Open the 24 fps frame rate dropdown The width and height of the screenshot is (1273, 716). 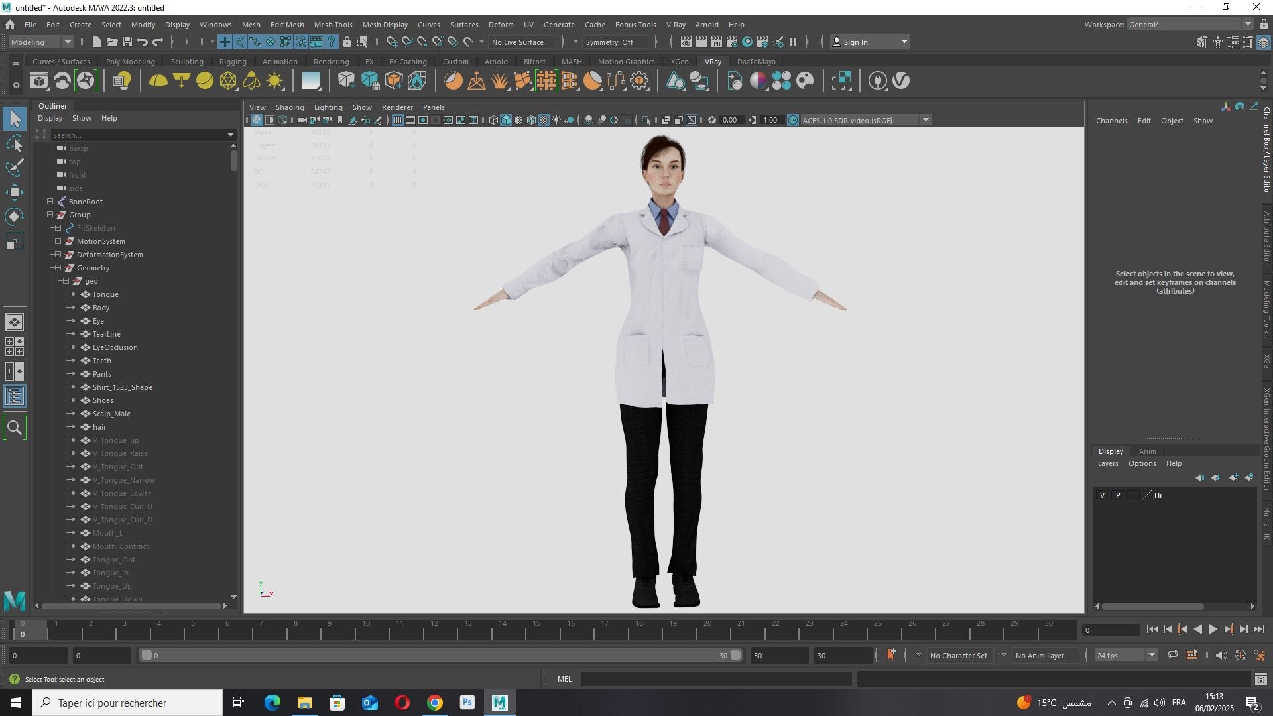tap(1125, 655)
